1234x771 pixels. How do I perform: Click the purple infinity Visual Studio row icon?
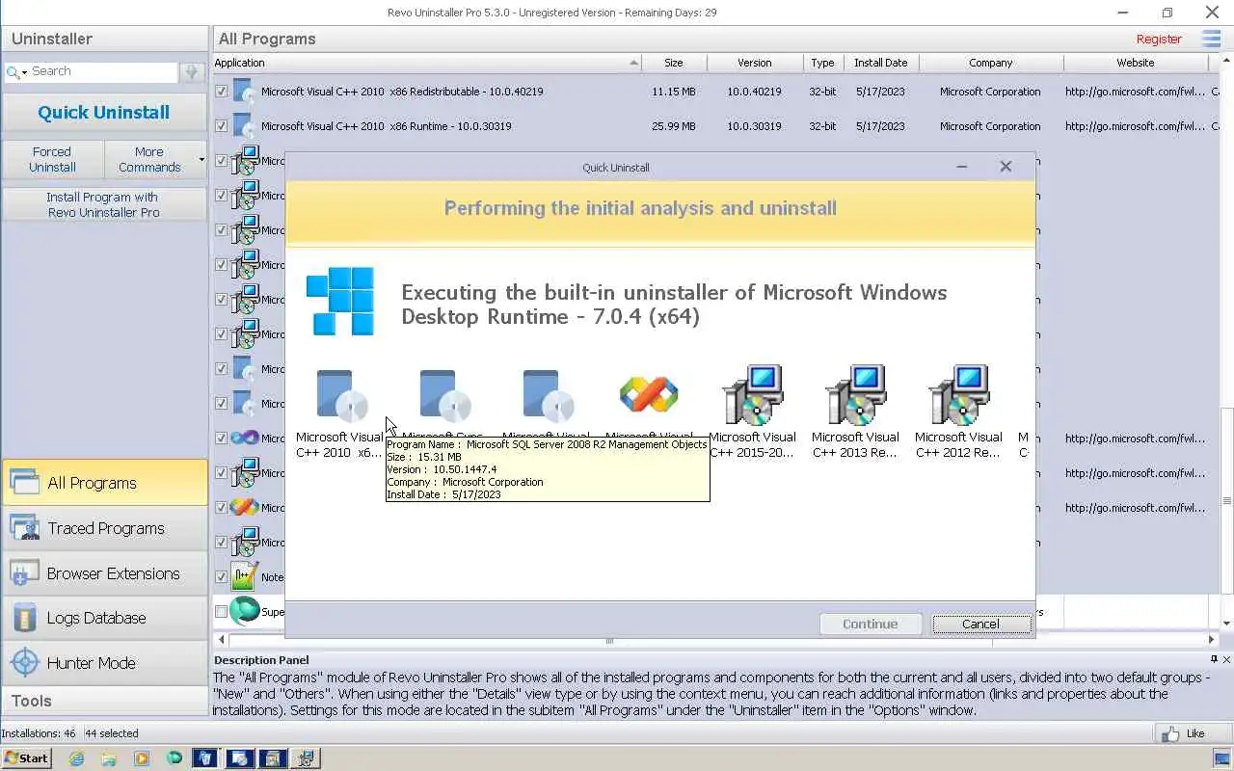click(x=245, y=438)
